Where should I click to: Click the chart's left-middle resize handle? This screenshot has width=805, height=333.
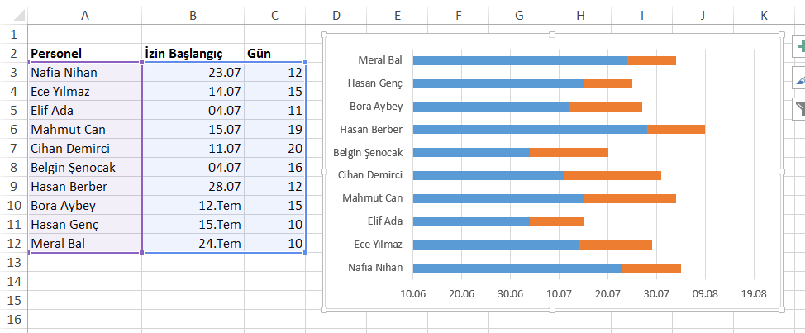click(324, 172)
